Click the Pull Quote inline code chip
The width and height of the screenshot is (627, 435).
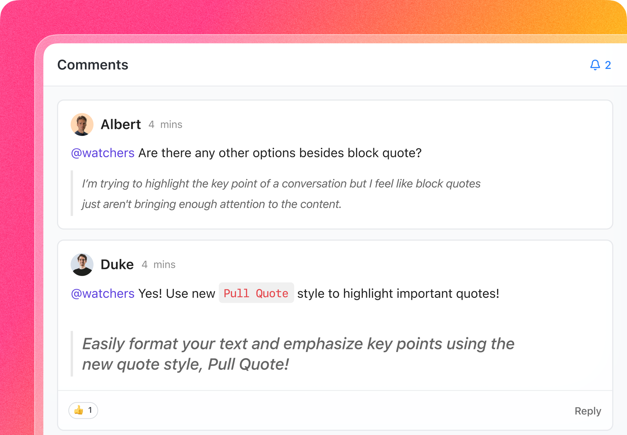click(x=256, y=293)
